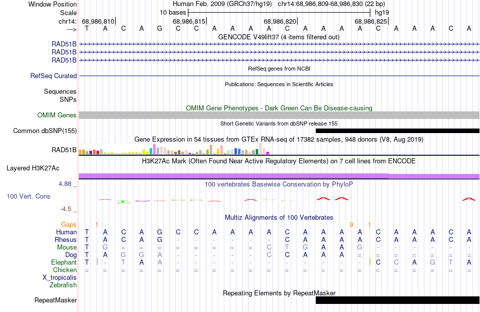Open the Multiz Alignments of 100 Vertebrates title
The width and height of the screenshot is (480, 312).
click(x=279, y=218)
